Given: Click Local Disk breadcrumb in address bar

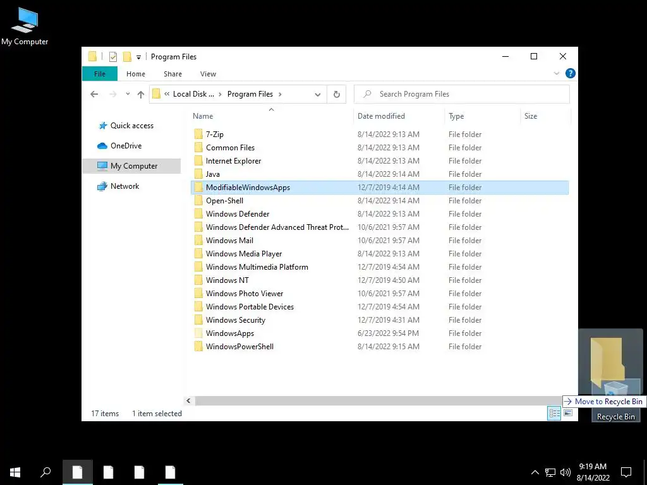Looking at the screenshot, I should click(x=193, y=94).
